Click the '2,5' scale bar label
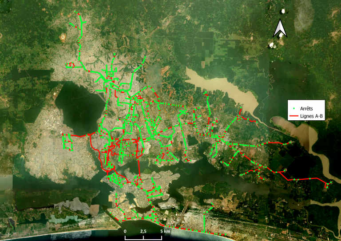 (x=143, y=231)
